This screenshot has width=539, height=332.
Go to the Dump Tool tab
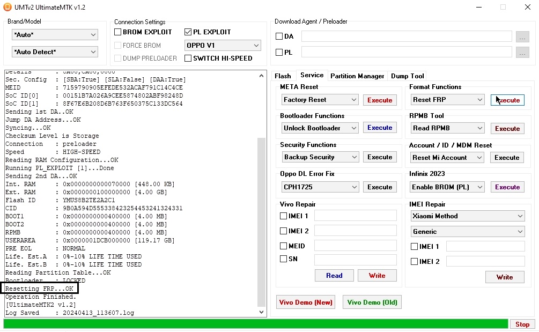pyautogui.click(x=408, y=76)
